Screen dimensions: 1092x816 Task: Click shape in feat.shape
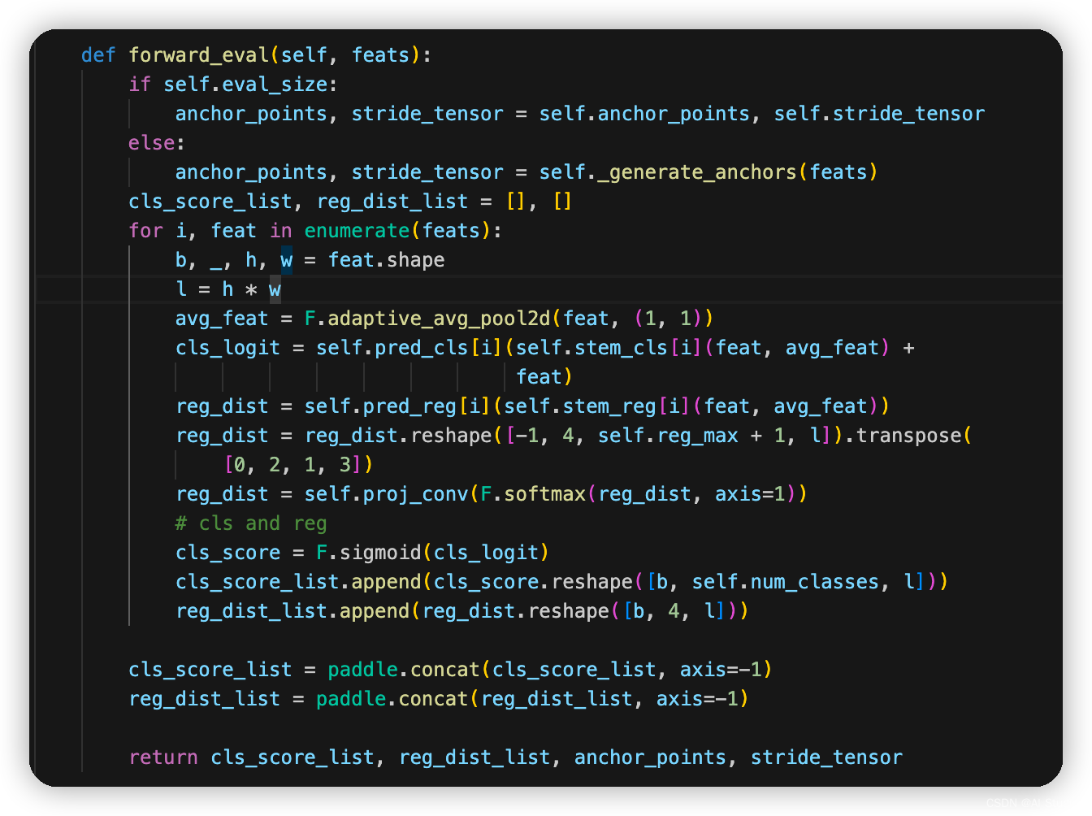click(416, 260)
